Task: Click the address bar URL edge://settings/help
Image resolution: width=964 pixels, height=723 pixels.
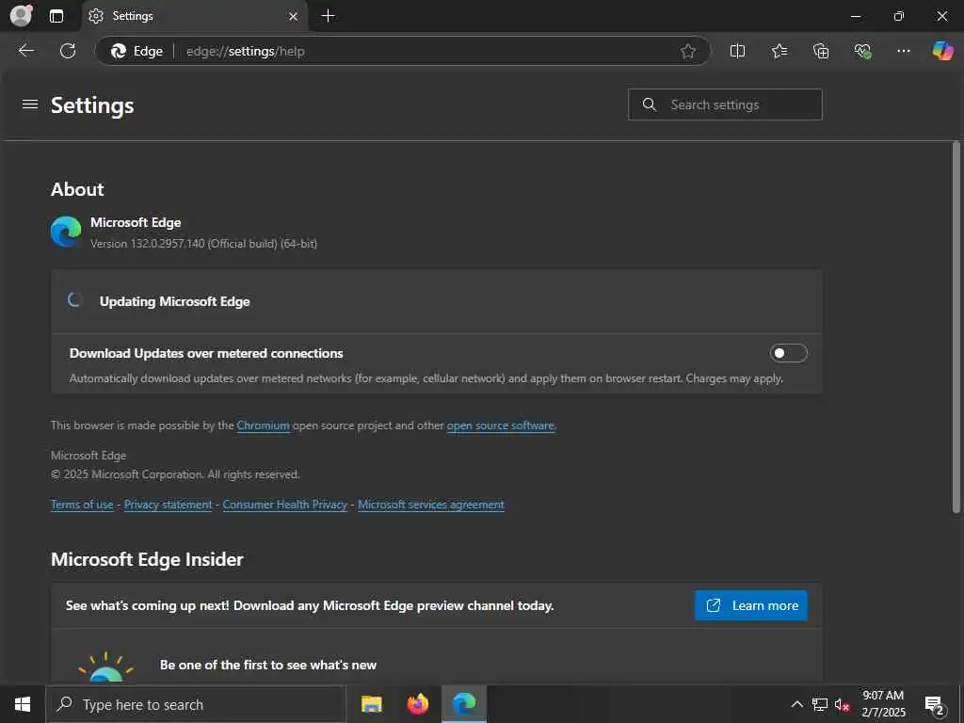Action: coord(246,51)
